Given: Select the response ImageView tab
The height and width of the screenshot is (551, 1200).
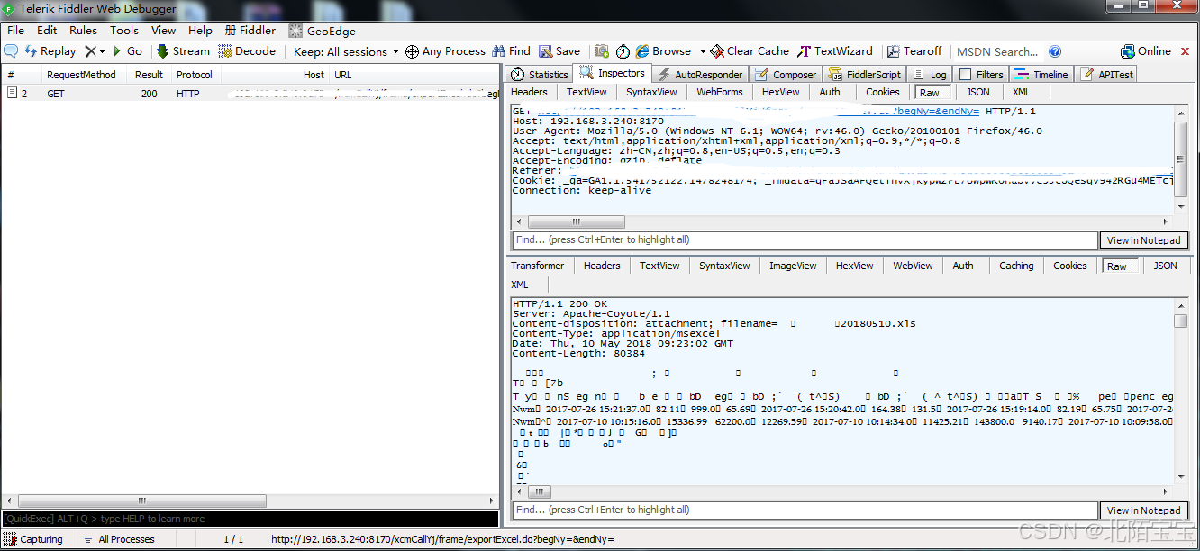Looking at the screenshot, I should point(793,266).
